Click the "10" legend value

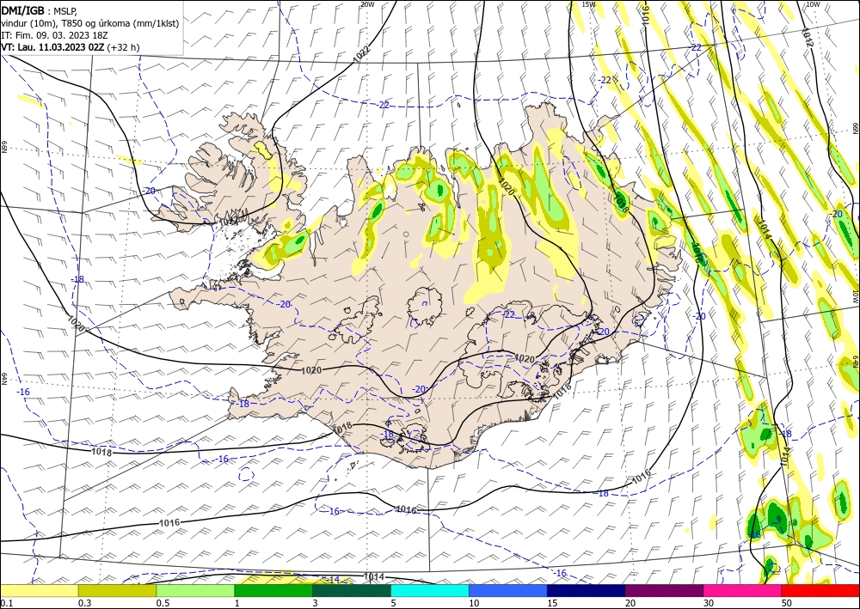tap(474, 603)
